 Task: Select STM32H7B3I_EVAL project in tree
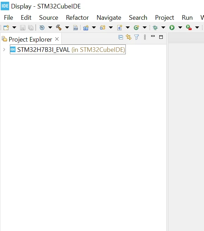click(68, 50)
